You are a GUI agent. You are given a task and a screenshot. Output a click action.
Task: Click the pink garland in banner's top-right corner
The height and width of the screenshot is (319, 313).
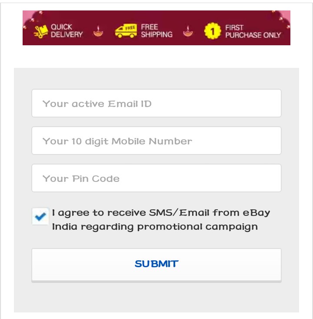(x=283, y=16)
